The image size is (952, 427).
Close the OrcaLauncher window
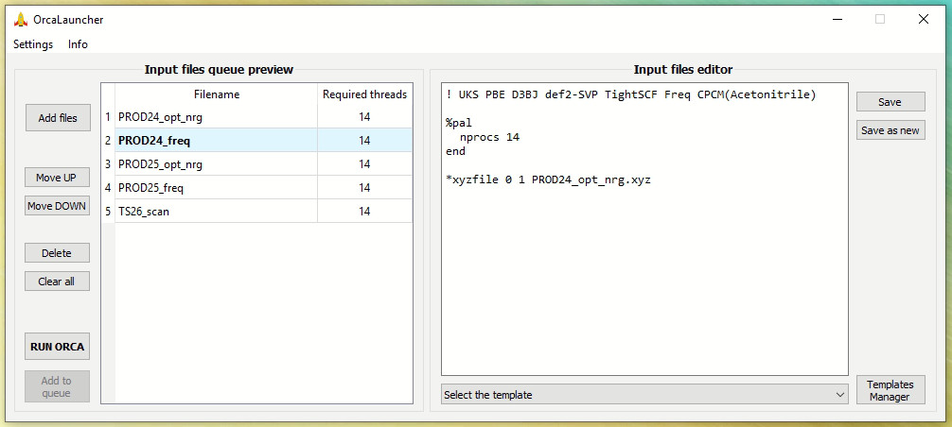(924, 20)
